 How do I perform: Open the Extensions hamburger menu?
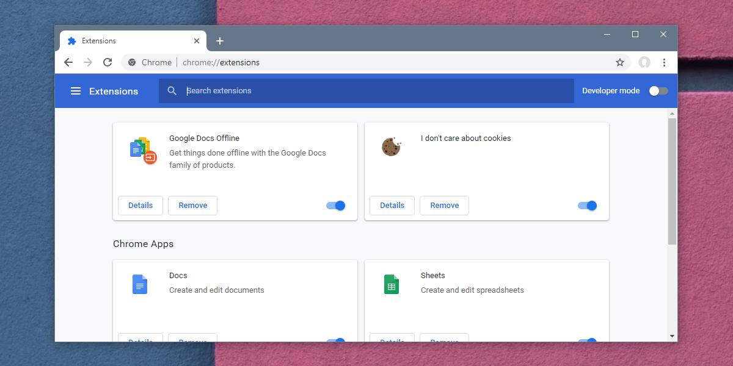[x=75, y=90]
